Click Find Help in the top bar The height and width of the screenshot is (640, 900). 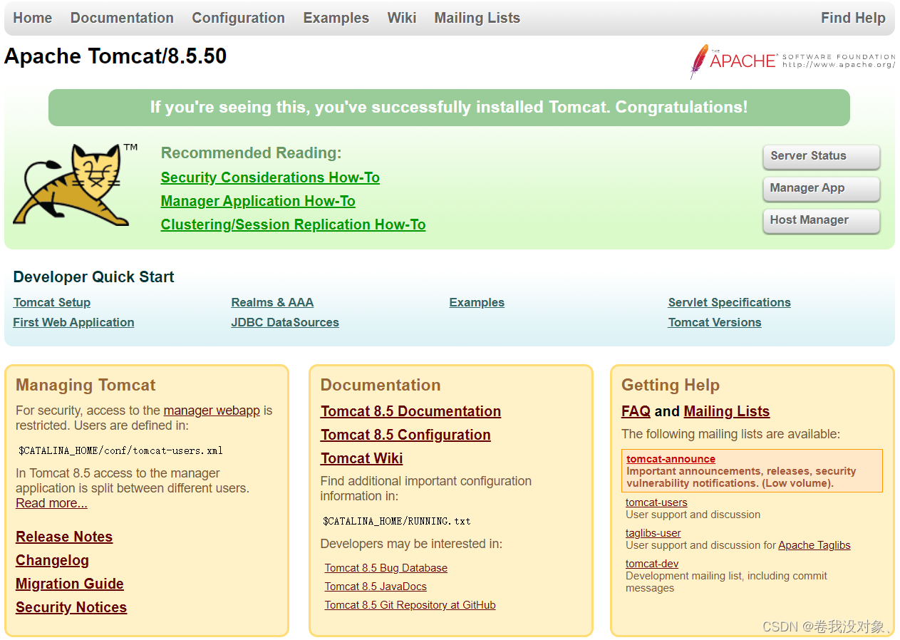[x=853, y=18]
